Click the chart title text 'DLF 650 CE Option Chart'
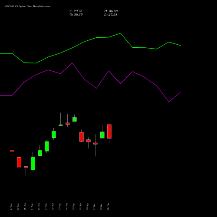The image size is (217, 217). tap(19, 7)
